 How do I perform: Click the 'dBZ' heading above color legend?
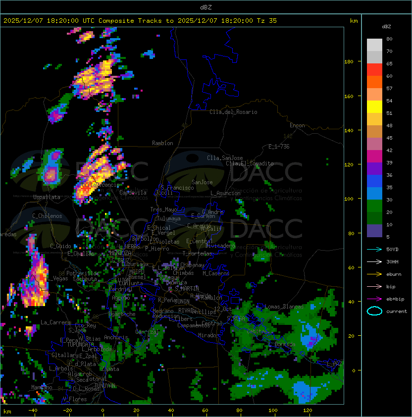pyautogui.click(x=386, y=27)
